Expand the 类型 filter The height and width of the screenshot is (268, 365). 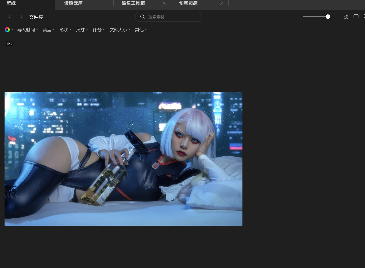pos(49,30)
